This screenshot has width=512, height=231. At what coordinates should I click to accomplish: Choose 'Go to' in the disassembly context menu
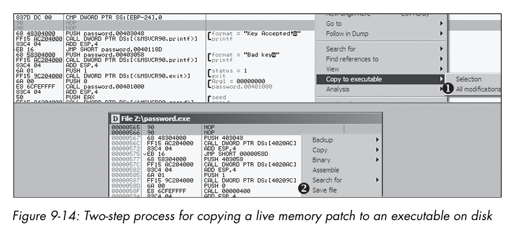(x=334, y=24)
